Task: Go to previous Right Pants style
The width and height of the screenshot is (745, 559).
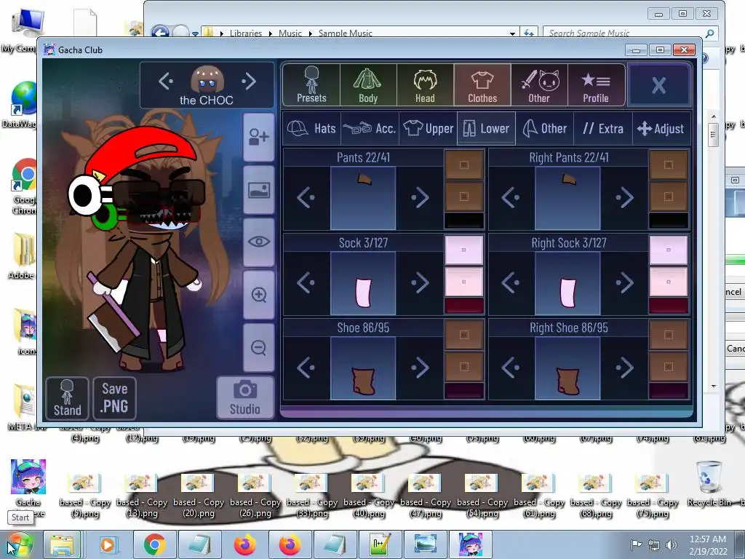Action: [511, 198]
